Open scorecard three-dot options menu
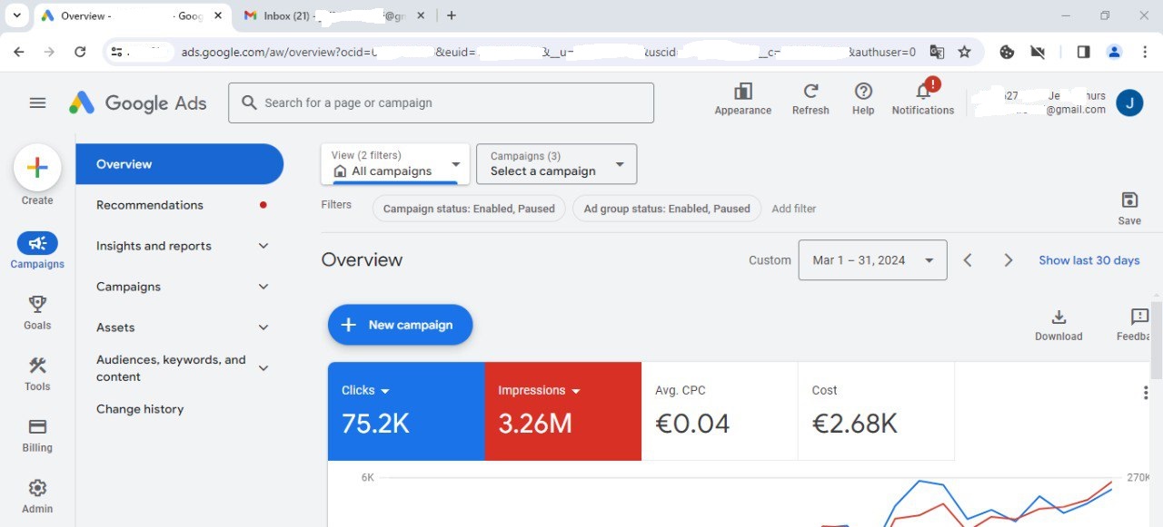The height and width of the screenshot is (527, 1163). click(1145, 393)
